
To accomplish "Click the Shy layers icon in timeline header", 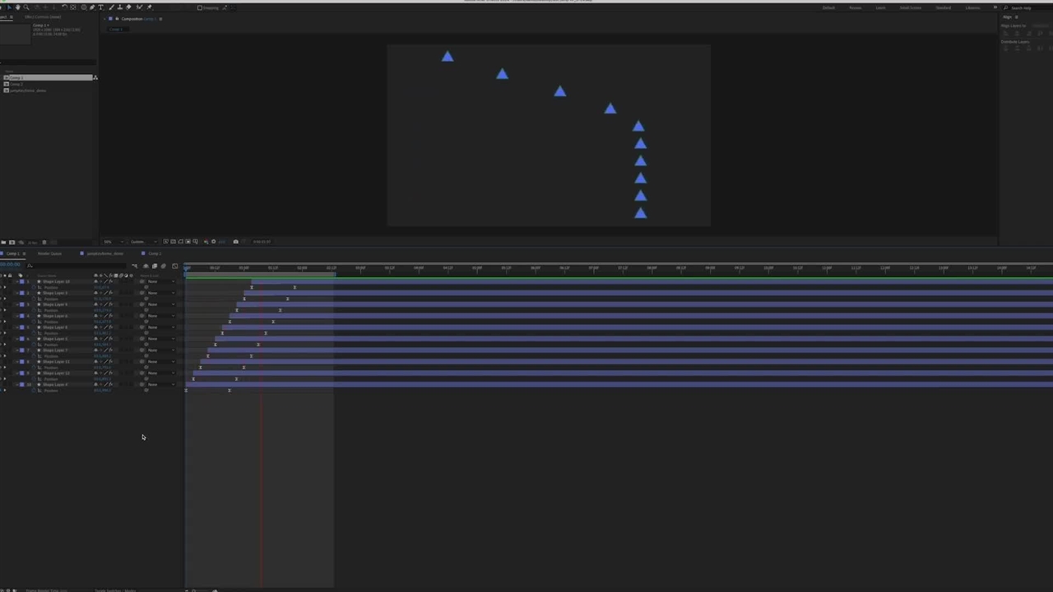I will click(146, 266).
